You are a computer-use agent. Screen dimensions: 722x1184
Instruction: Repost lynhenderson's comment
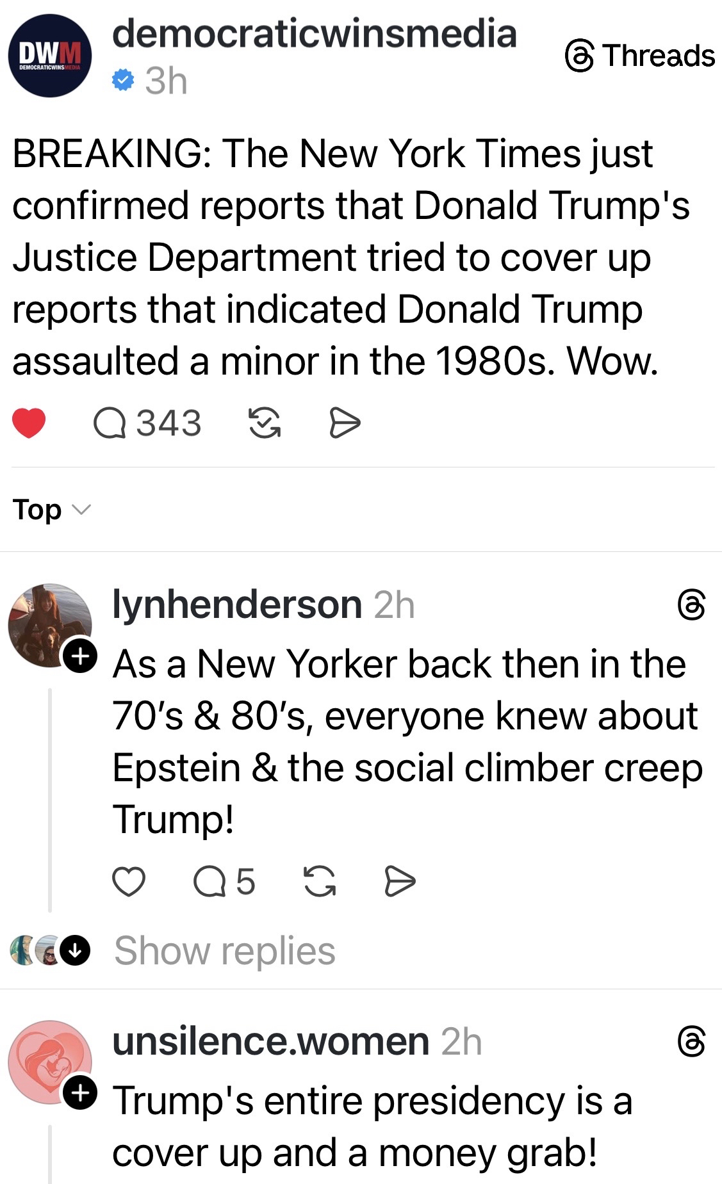click(319, 882)
